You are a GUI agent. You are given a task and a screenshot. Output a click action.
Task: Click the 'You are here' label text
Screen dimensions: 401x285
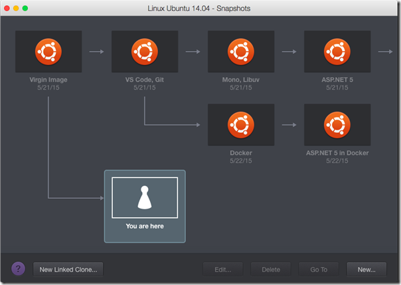pyautogui.click(x=145, y=226)
